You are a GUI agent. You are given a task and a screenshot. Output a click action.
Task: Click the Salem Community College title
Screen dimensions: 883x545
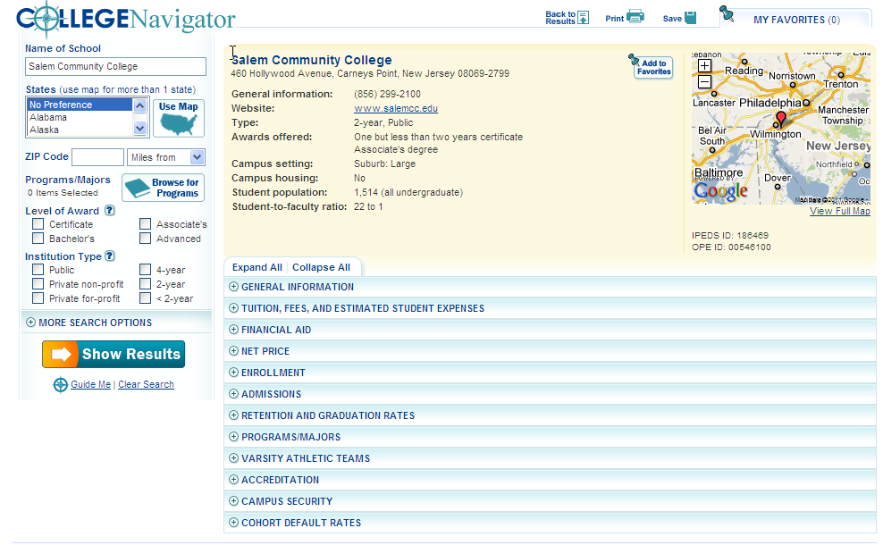coord(311,60)
